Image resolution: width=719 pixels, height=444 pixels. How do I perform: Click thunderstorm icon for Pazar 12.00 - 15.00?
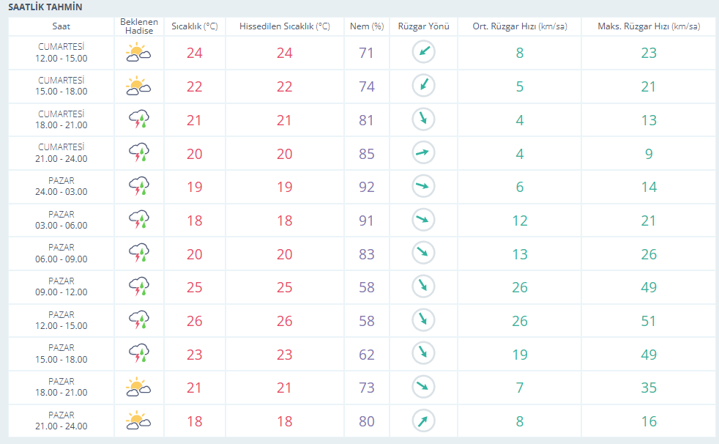click(x=139, y=320)
